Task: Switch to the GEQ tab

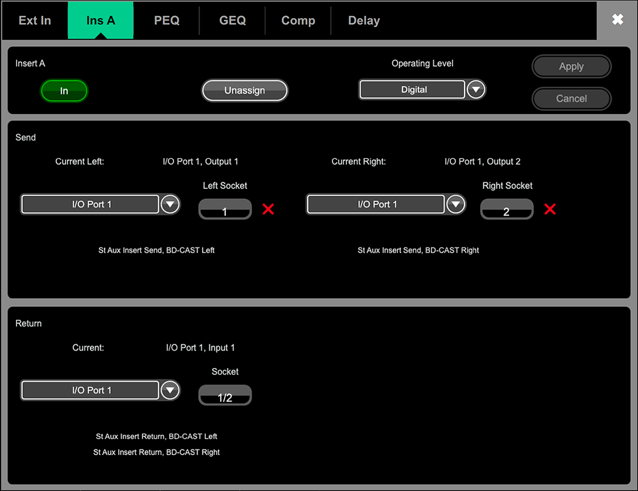Action: [233, 20]
